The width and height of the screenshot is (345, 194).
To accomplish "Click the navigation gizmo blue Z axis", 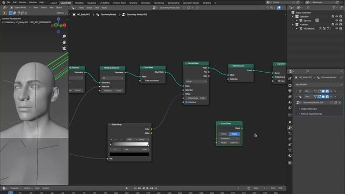I will (x=59, y=19).
